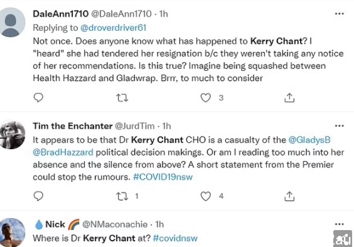
Task: Open the @BradHazzard mention link
Action: 63,152
